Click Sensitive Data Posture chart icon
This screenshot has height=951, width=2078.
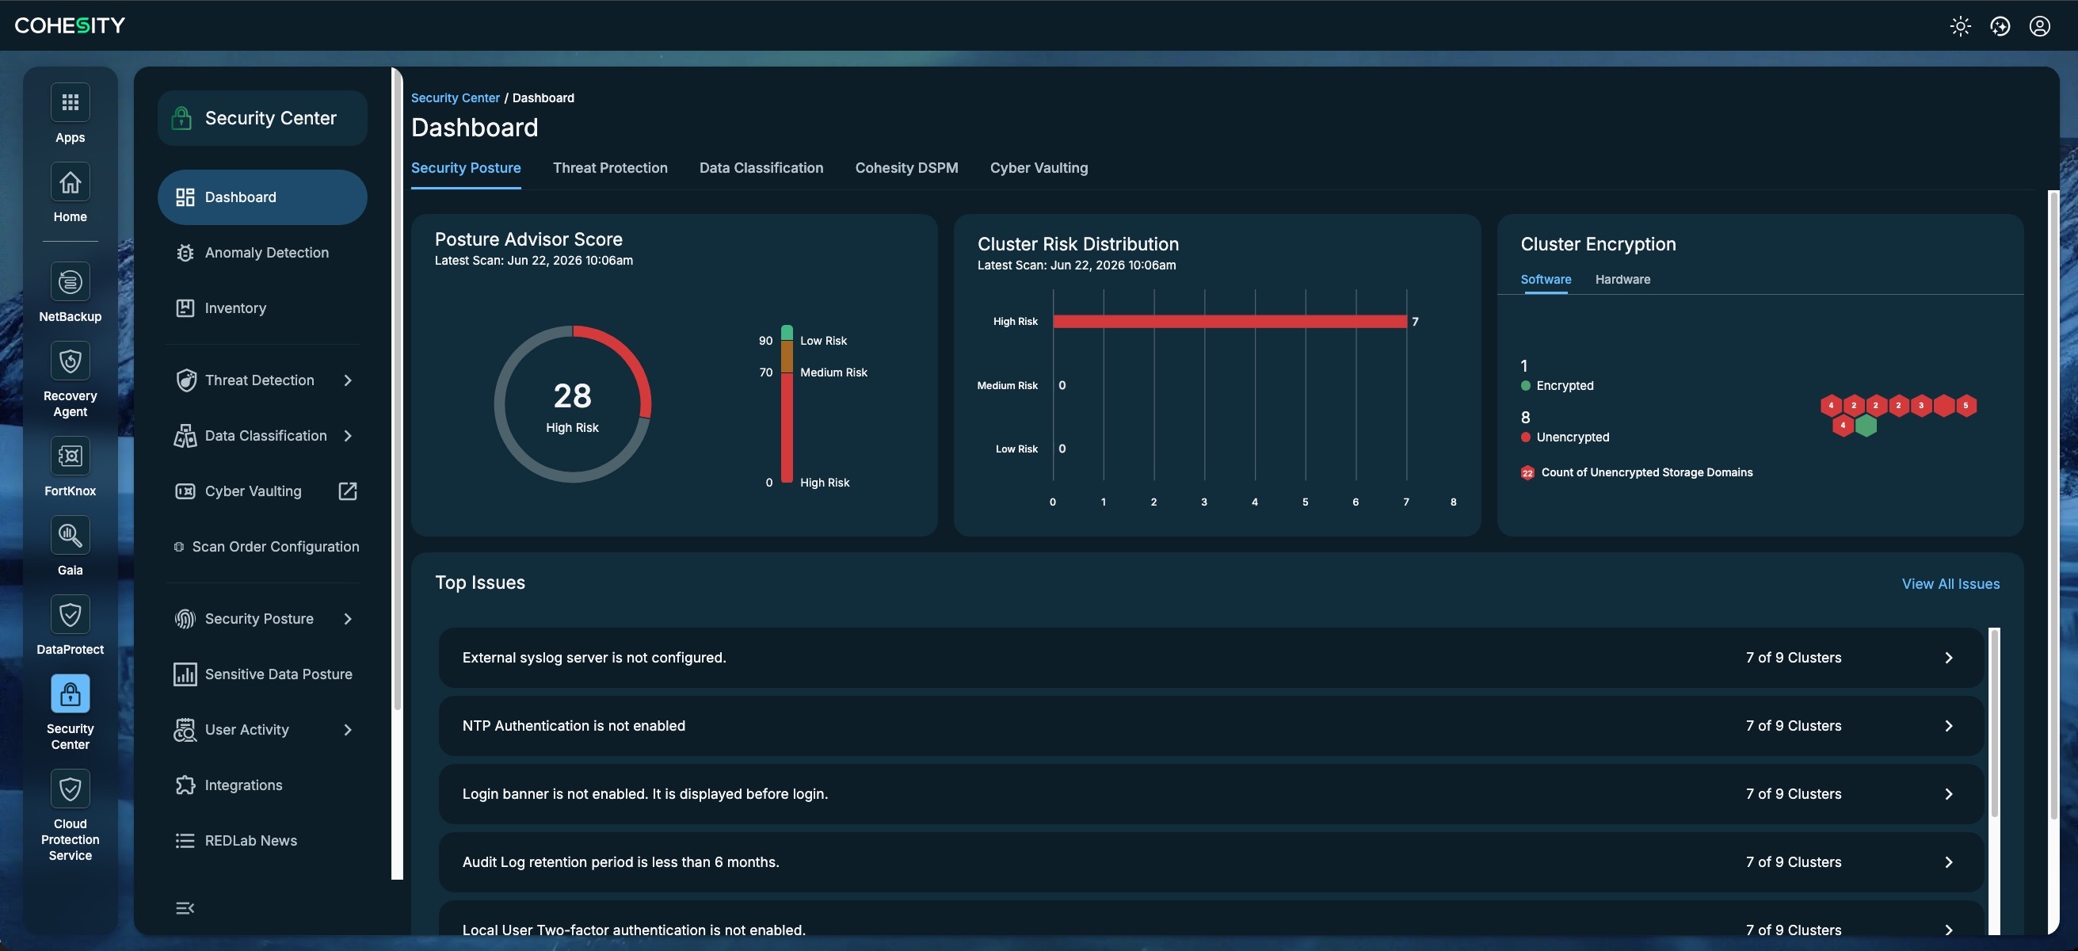(x=185, y=674)
